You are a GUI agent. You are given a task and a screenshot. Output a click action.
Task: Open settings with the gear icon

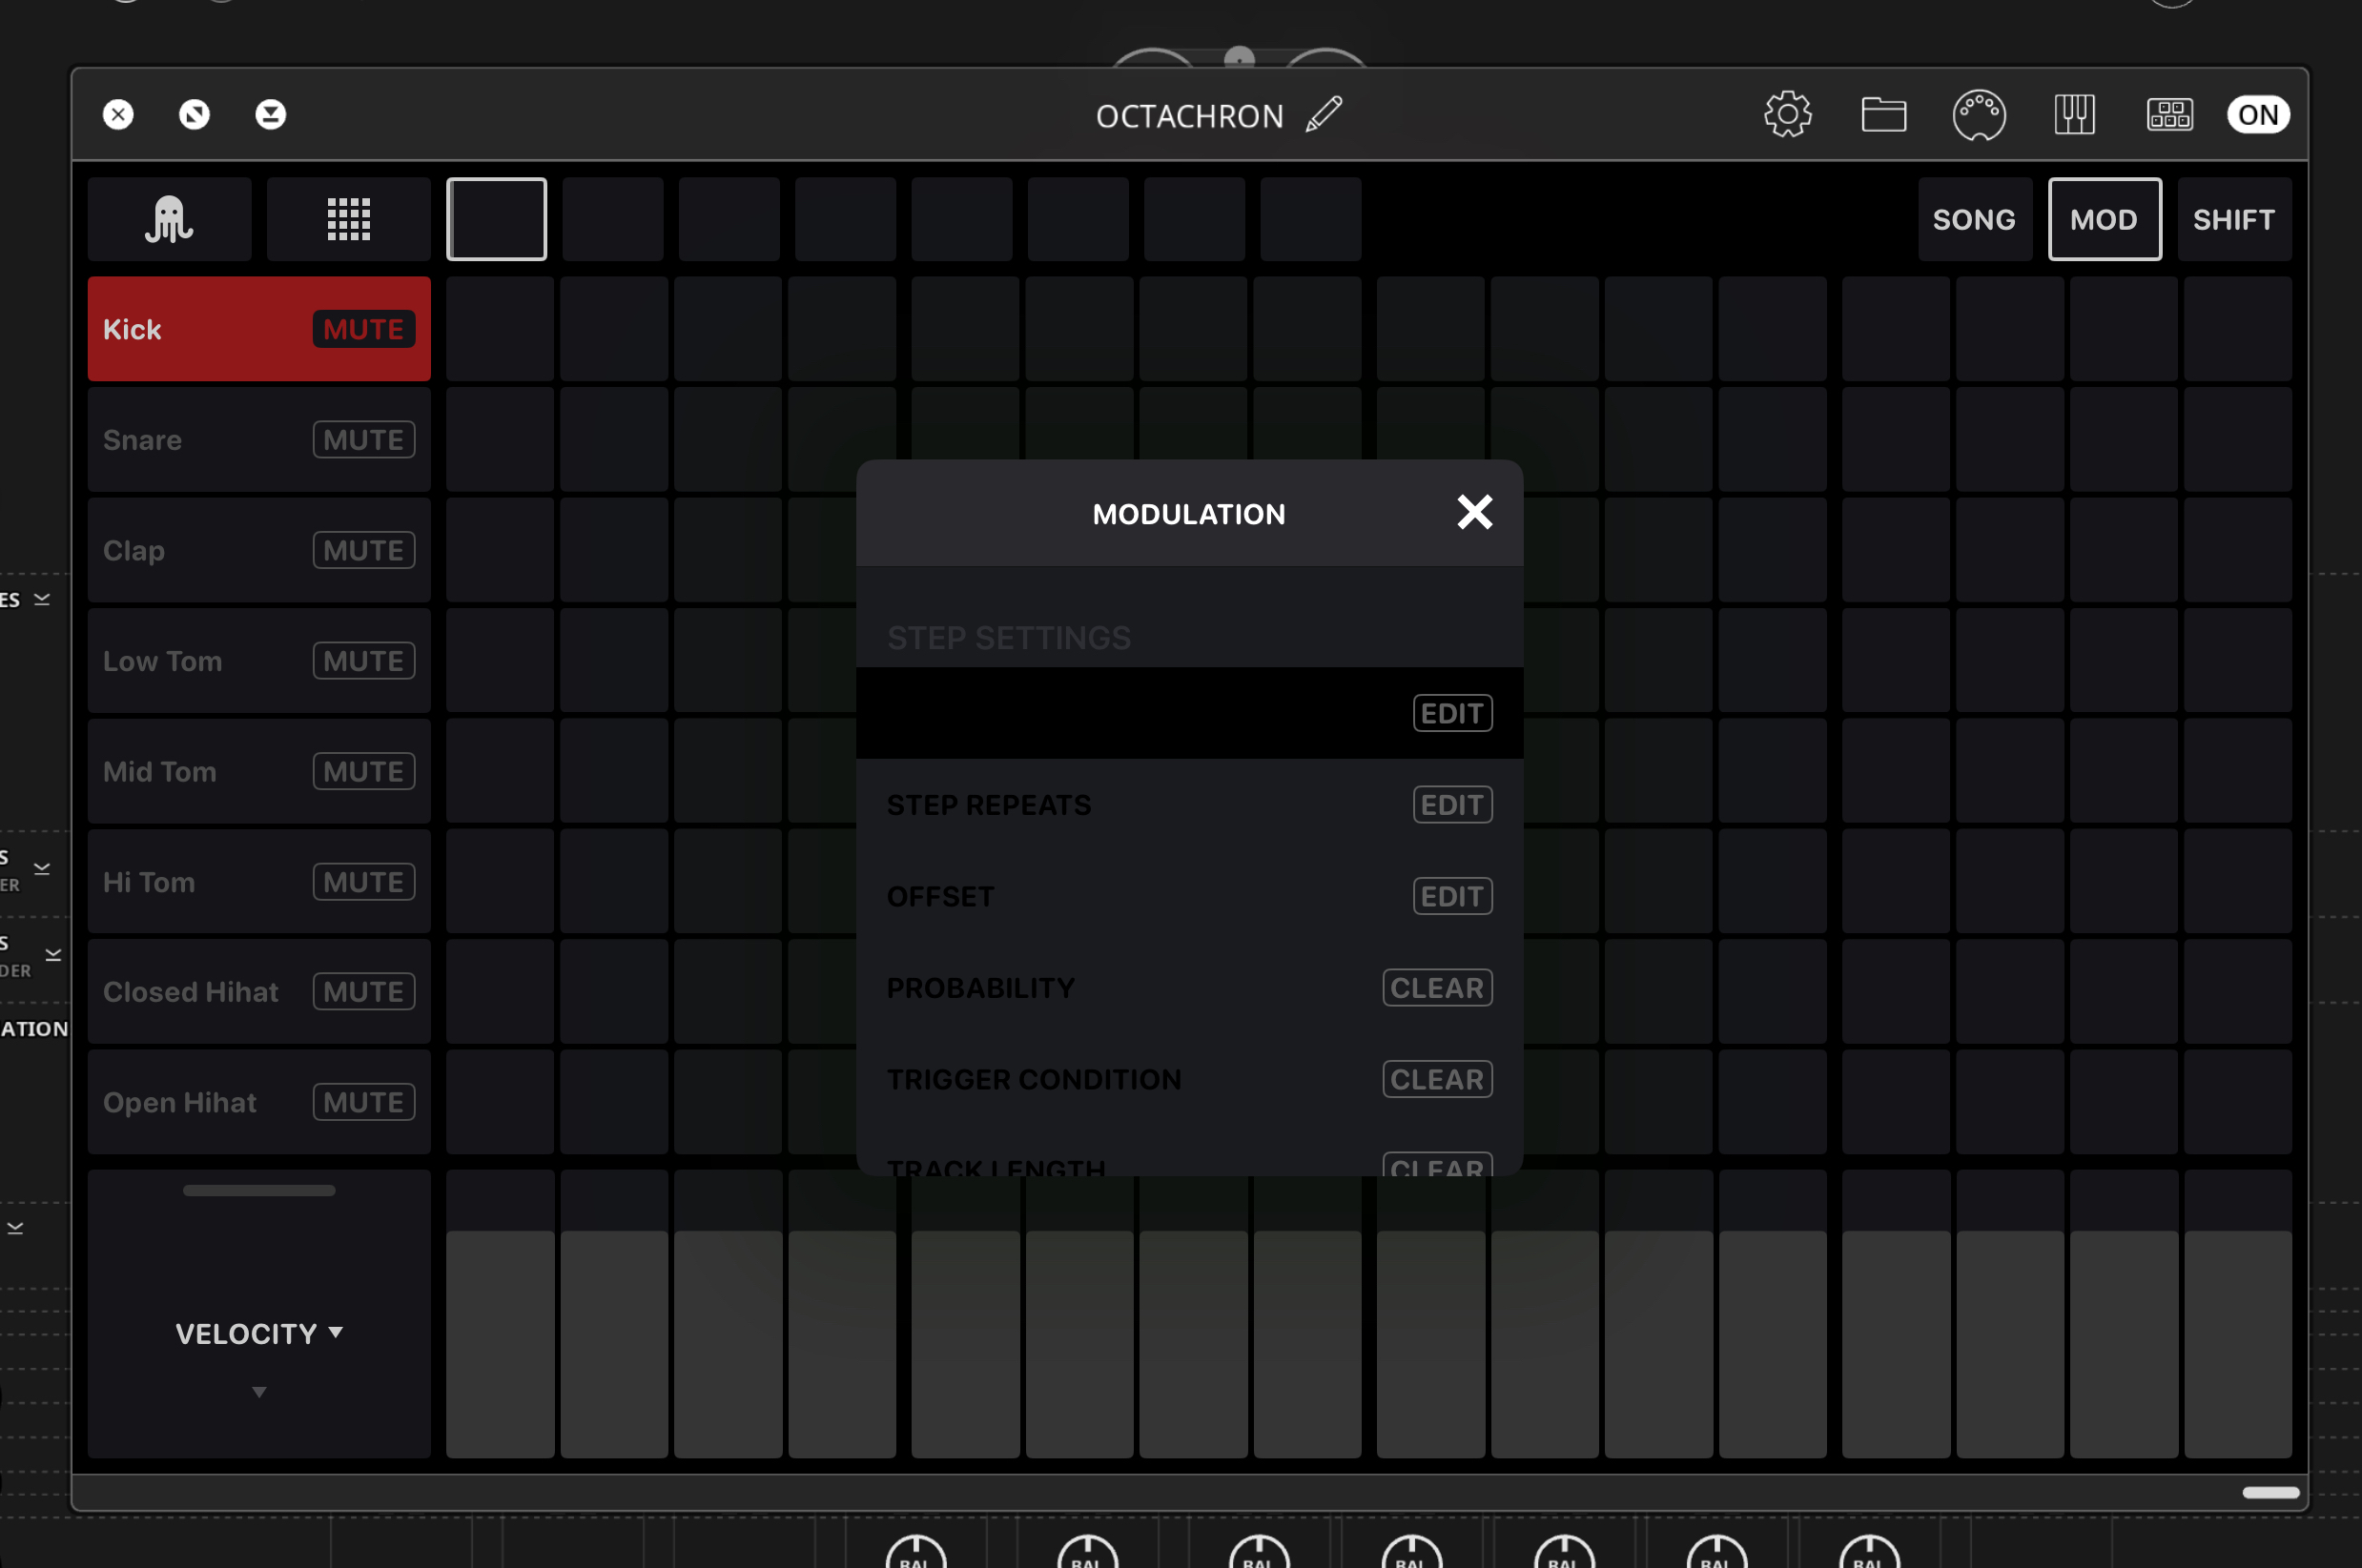1788,115
